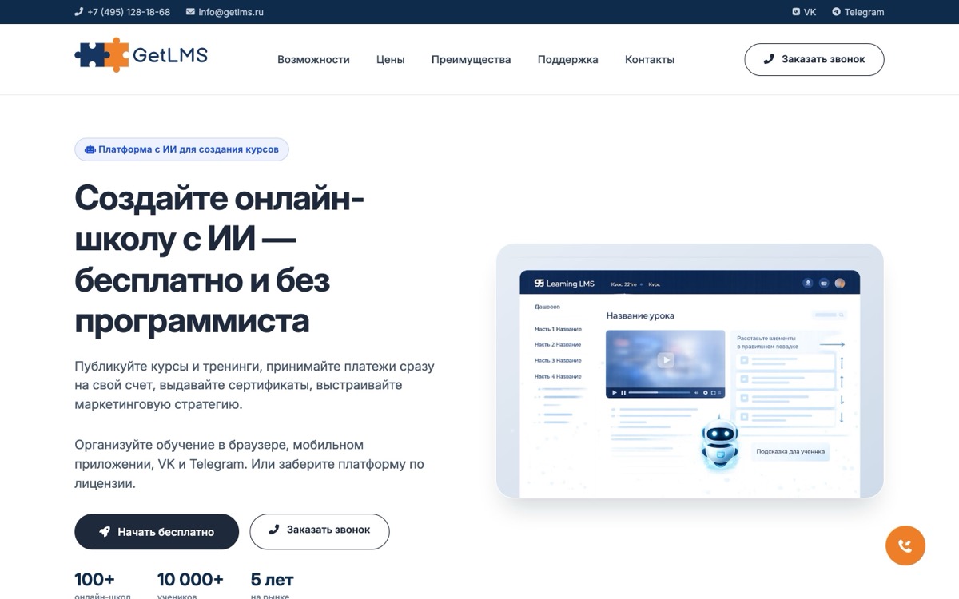959x599 pixels.
Task: Open the VK social link
Action: point(804,12)
